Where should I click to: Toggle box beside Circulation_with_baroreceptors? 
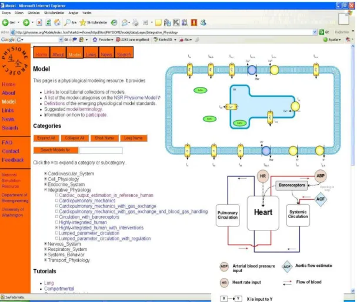tap(56, 217)
